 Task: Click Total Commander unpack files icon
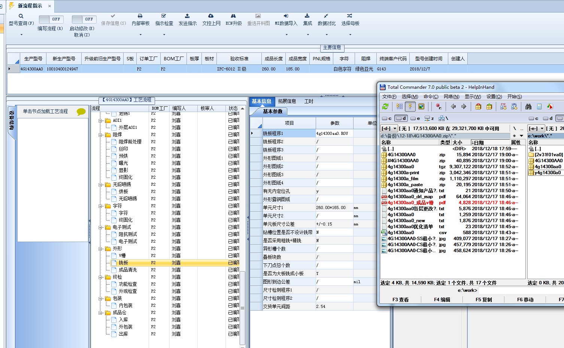(x=489, y=107)
